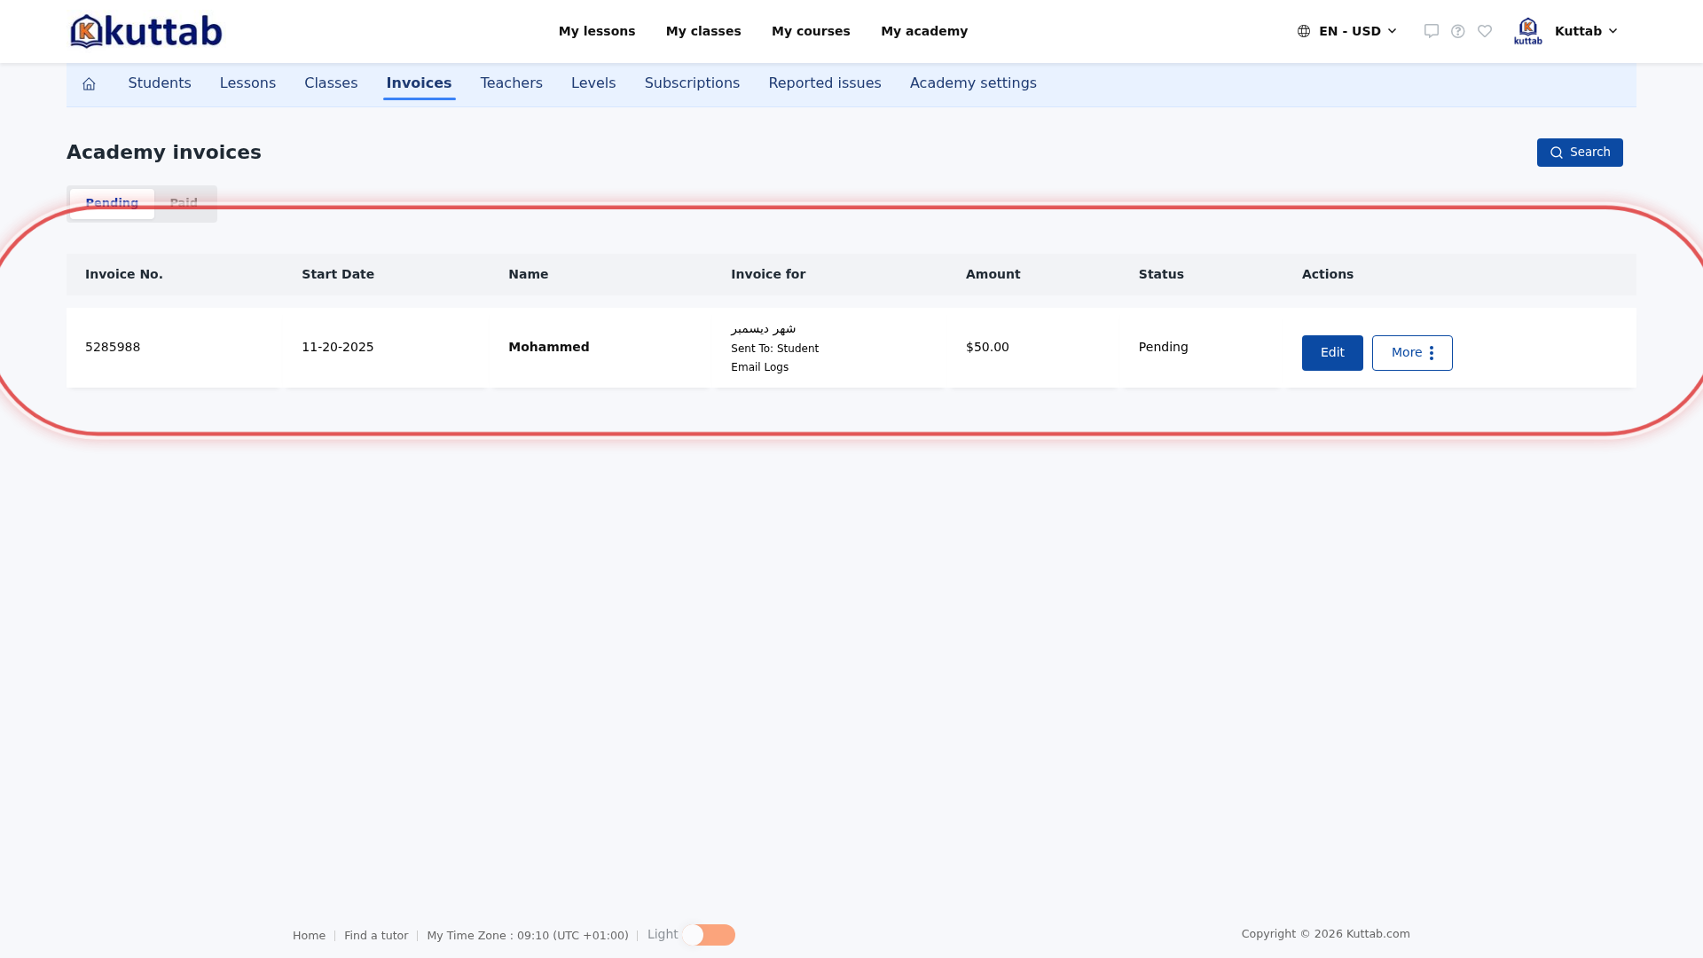Open the messages chat icon

[x=1431, y=31]
